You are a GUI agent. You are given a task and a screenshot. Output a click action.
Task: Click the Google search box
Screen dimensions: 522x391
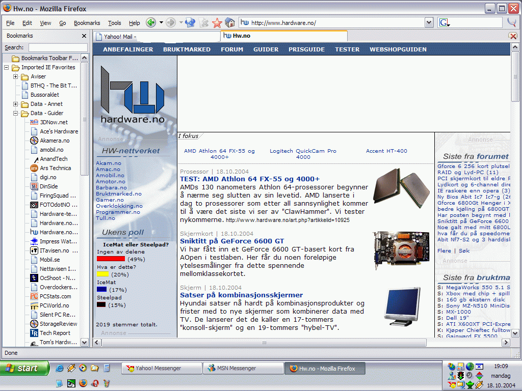tap(477, 22)
